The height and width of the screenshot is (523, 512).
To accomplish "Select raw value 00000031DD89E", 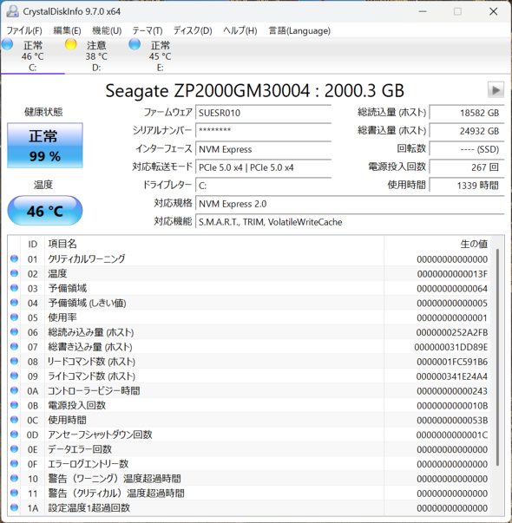I will coord(451,347).
